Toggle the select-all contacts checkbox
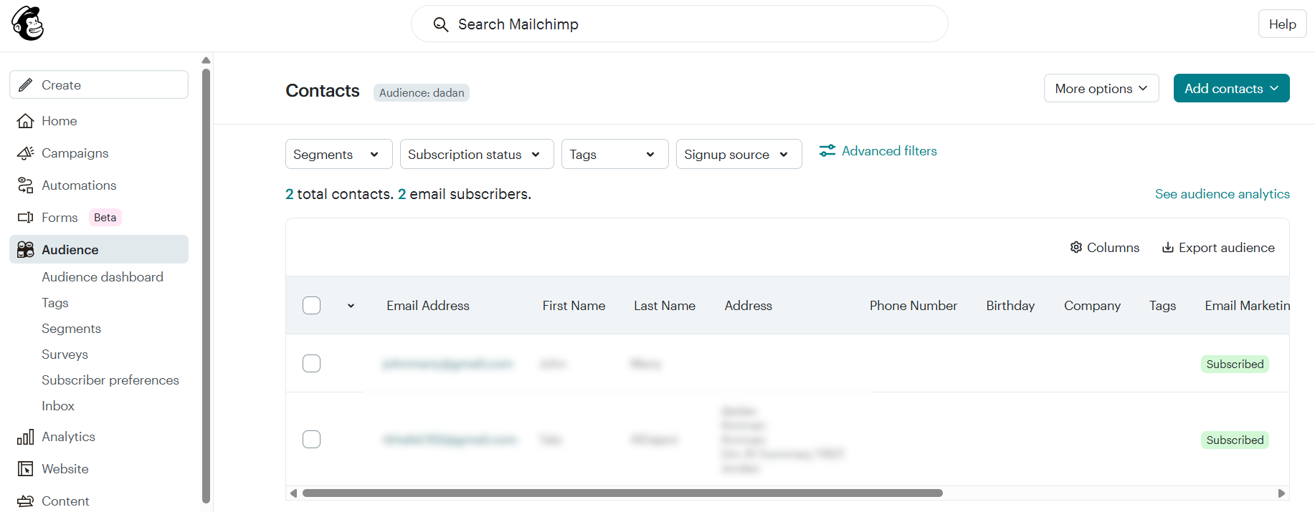Image resolution: width=1315 pixels, height=512 pixels. (x=311, y=306)
